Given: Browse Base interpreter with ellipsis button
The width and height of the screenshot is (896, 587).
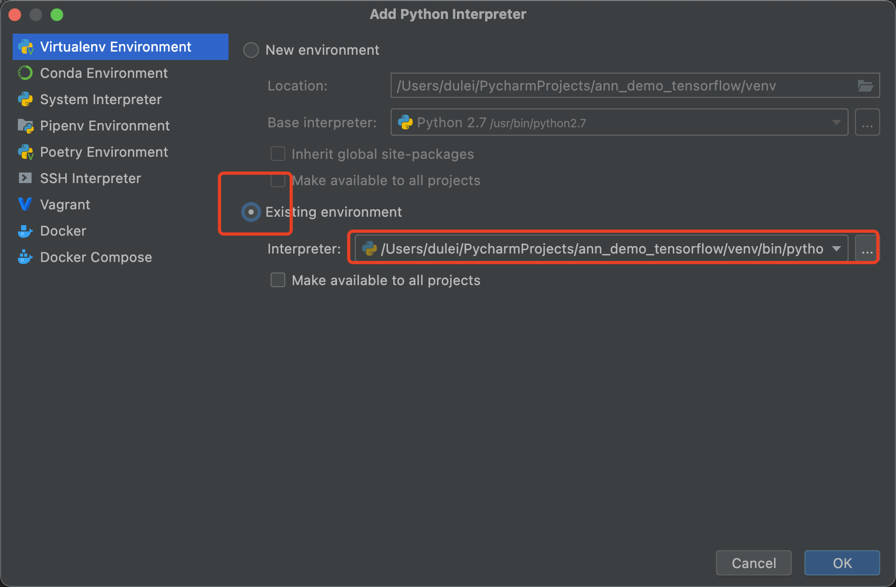Looking at the screenshot, I should click(x=868, y=123).
